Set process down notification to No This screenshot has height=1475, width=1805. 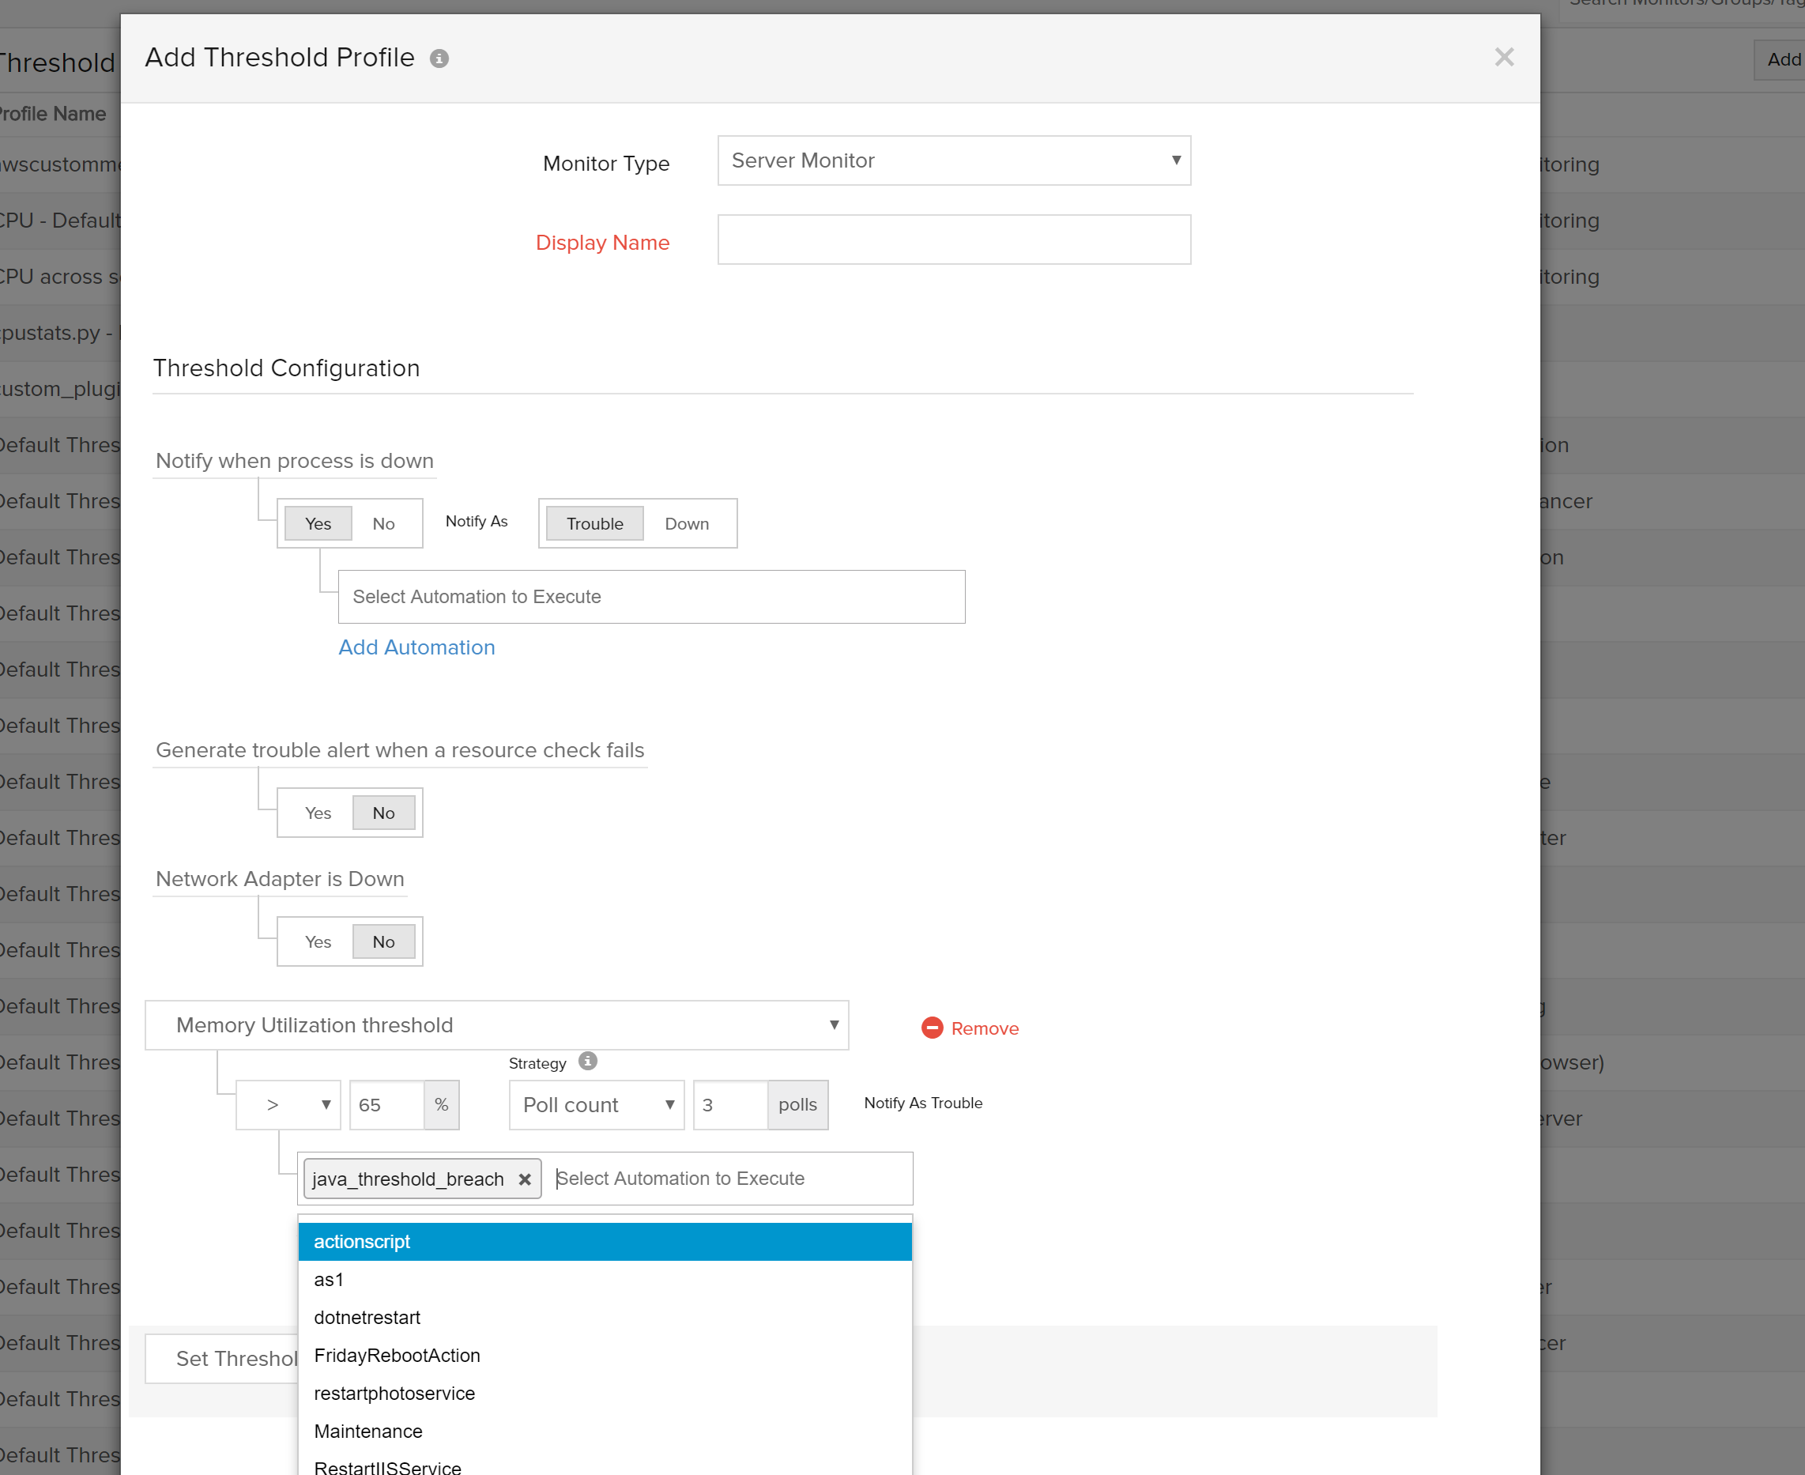383,523
